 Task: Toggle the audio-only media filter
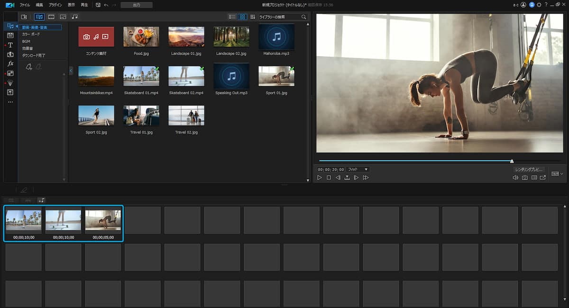click(75, 17)
